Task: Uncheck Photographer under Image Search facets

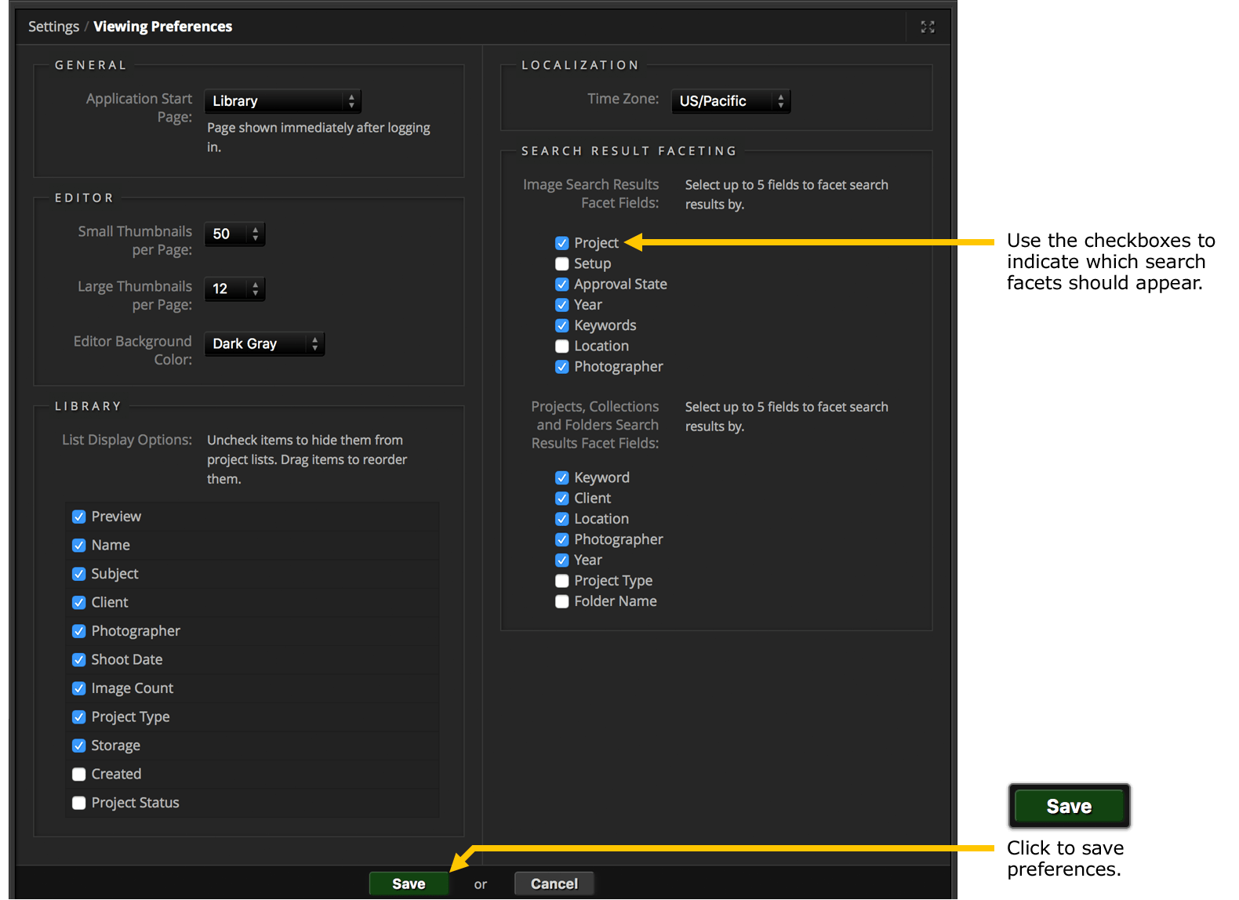Action: (x=562, y=366)
